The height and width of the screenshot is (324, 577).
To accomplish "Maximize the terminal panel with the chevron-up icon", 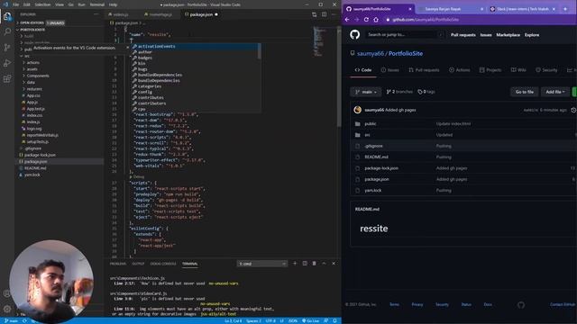I will 324,264.
